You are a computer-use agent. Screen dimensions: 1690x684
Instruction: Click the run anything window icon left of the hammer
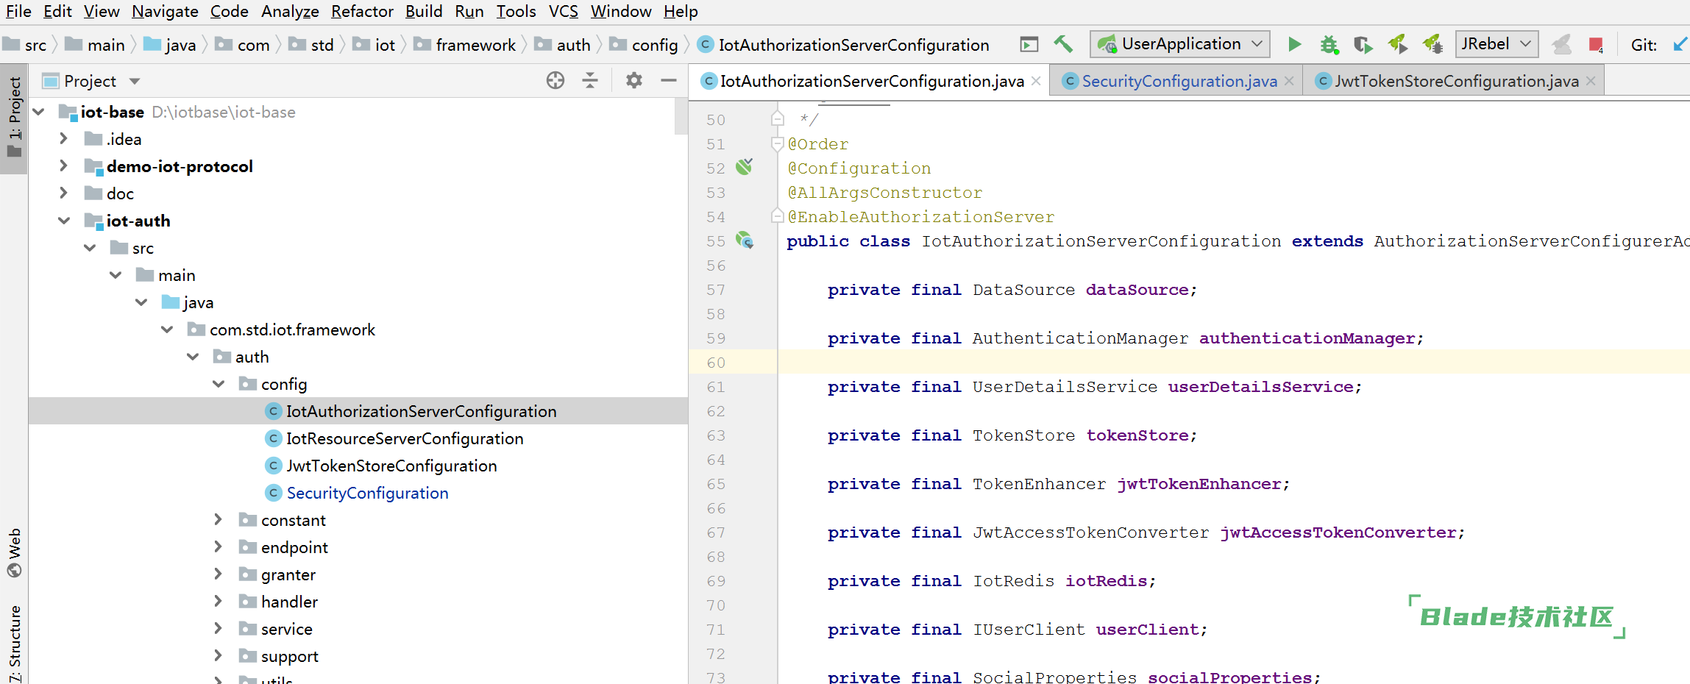pos(1029,45)
